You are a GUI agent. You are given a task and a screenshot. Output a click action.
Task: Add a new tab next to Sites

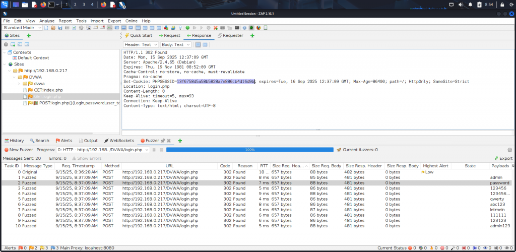(x=29, y=35)
